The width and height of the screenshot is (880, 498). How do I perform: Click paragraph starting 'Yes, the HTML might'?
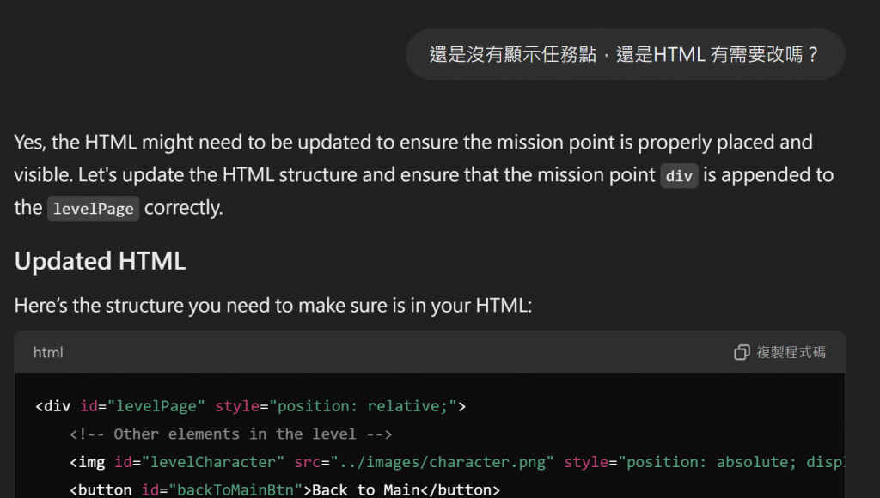coord(424,175)
